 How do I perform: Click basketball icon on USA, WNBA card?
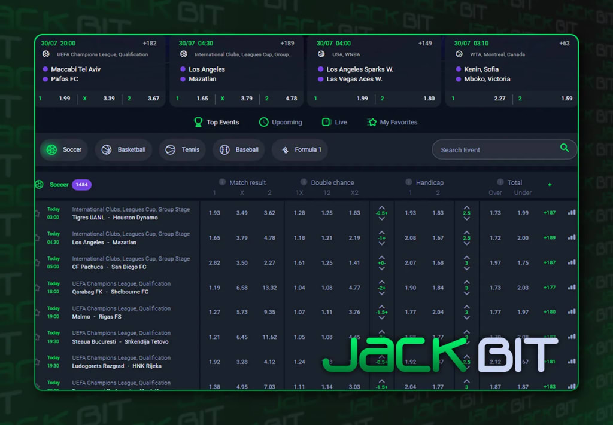[321, 54]
